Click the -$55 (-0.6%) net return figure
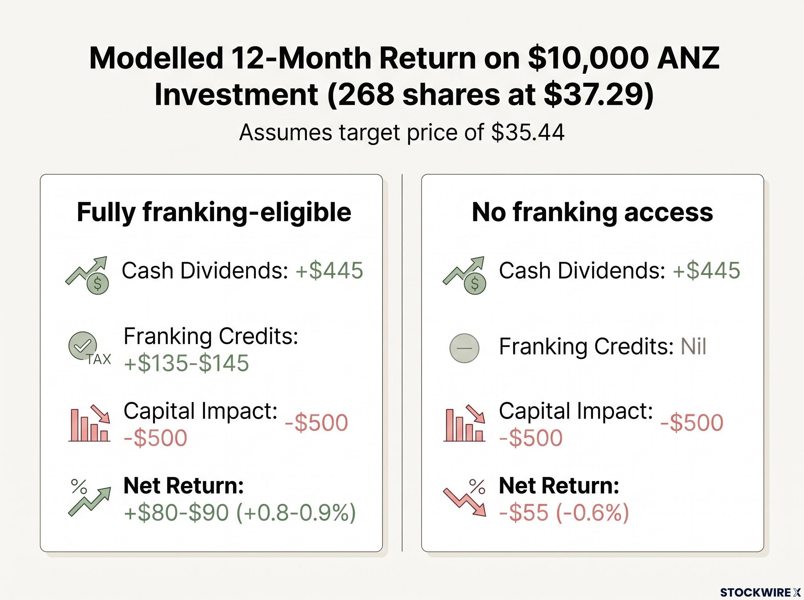The width and height of the screenshot is (804, 600). pyautogui.click(x=564, y=513)
